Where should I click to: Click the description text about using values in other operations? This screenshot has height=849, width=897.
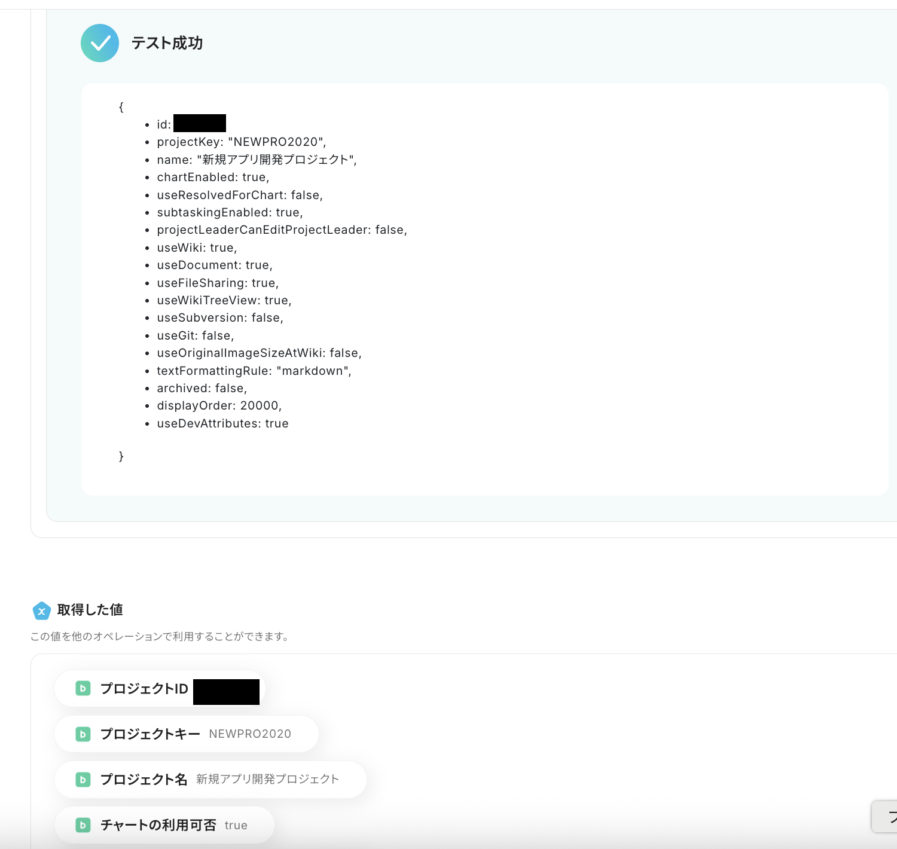160,636
